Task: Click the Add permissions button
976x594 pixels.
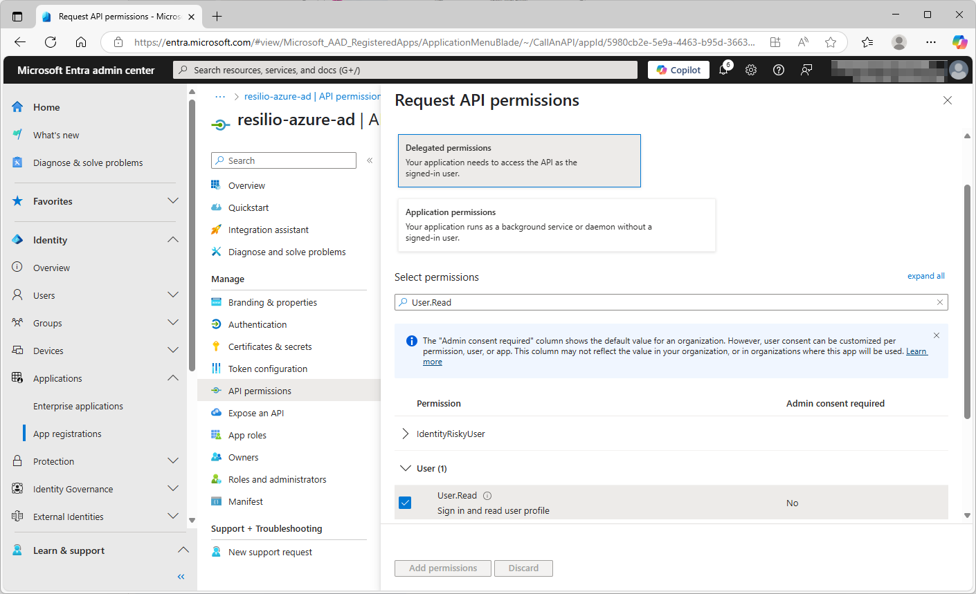Action: pyautogui.click(x=442, y=568)
